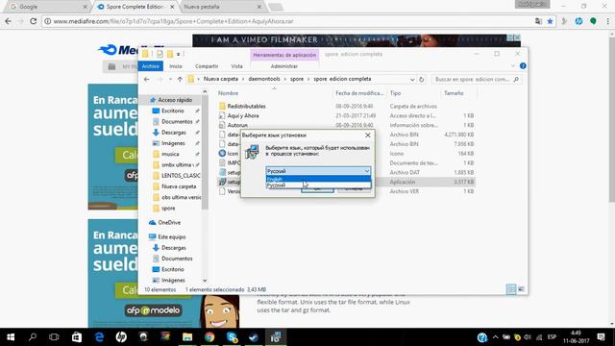Open Escritorio under quick access
This screenshot has height=346, width=615.
173,111
